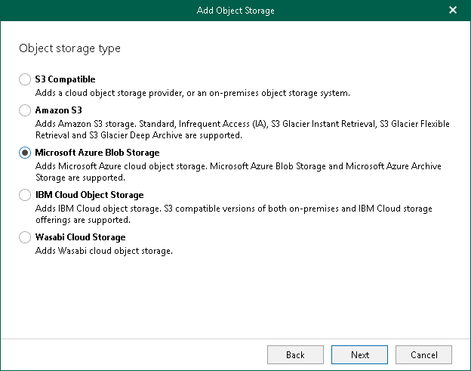Close the Add Object Storage dialog
471x371 pixels.
coord(453,11)
